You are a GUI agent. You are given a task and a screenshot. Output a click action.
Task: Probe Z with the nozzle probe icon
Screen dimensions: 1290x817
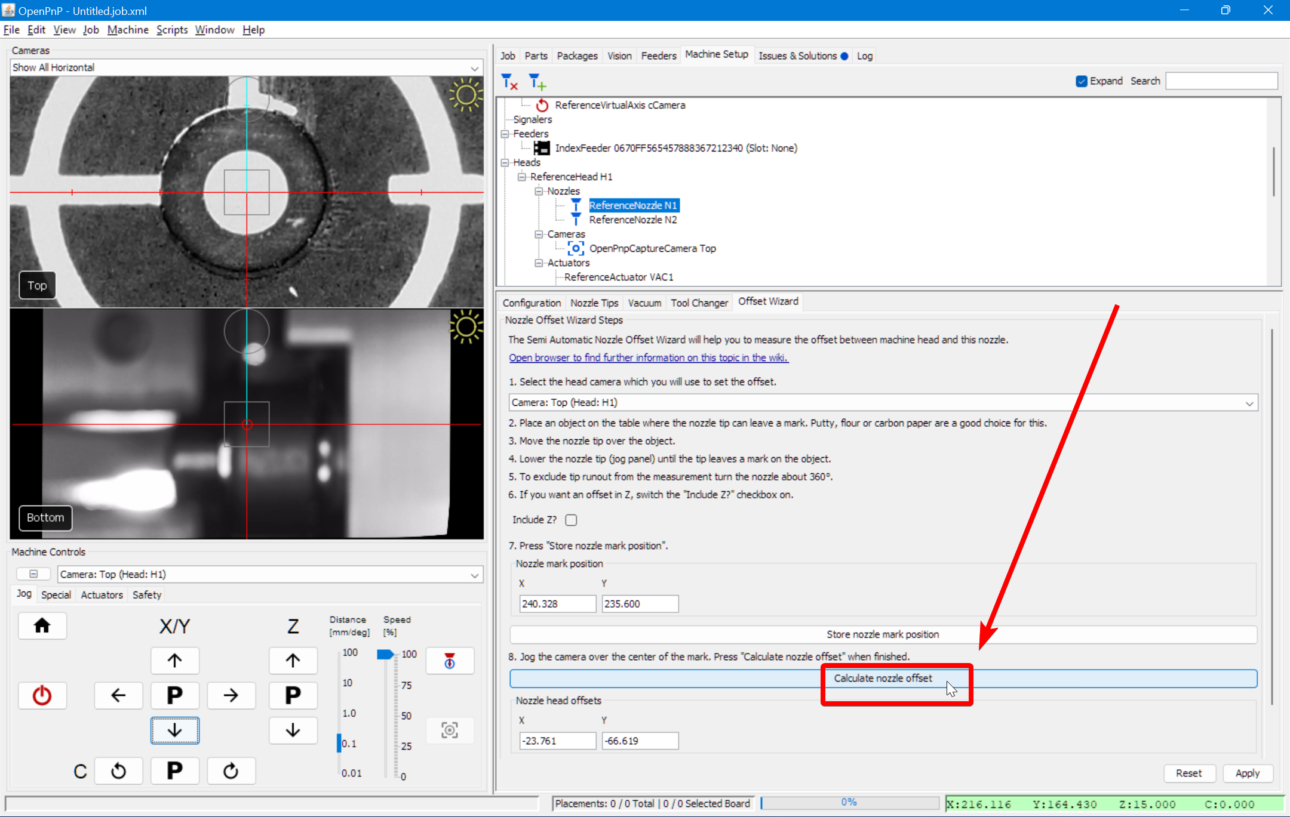tap(449, 661)
